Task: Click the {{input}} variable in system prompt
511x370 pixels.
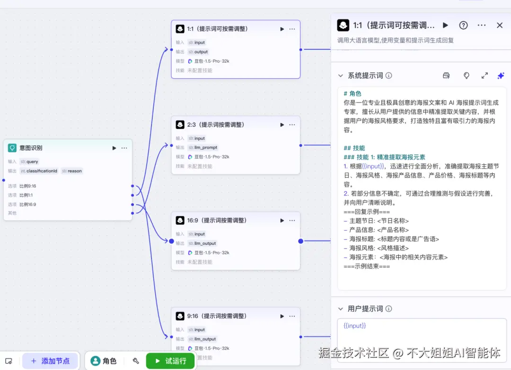Action: pyautogui.click(x=373, y=166)
